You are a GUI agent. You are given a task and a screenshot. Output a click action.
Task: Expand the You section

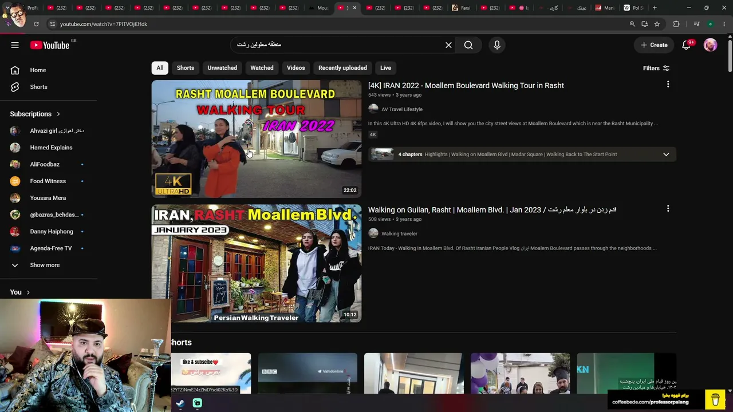(20, 292)
